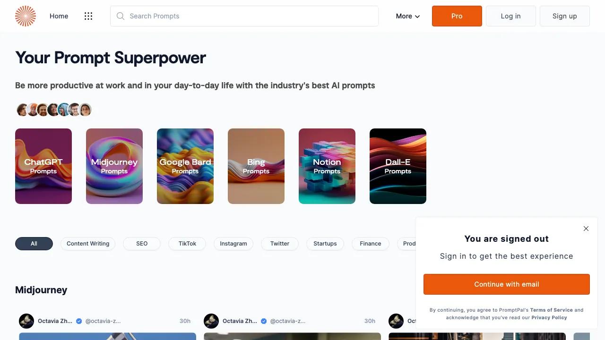Screen dimensions: 605x340
Task: Click Octavia's verified badge on first card
Action: 79,321
